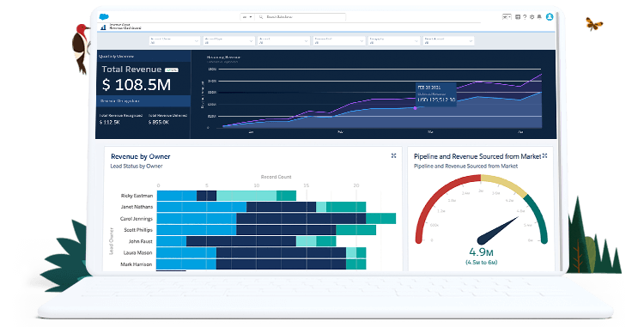Click the red segment of the gauge
Image resolution: width=644 pixels, height=327 pixels.
(435, 201)
